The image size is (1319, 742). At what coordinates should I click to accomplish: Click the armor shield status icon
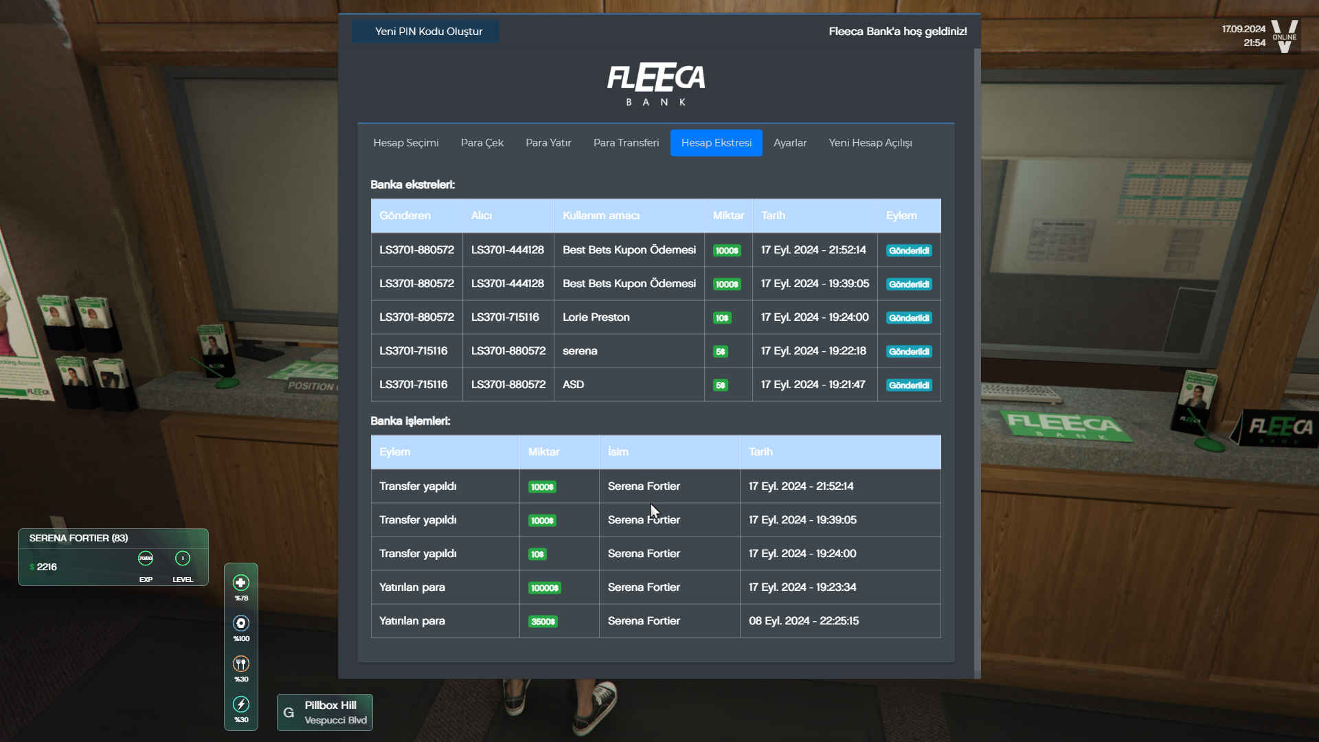[241, 623]
